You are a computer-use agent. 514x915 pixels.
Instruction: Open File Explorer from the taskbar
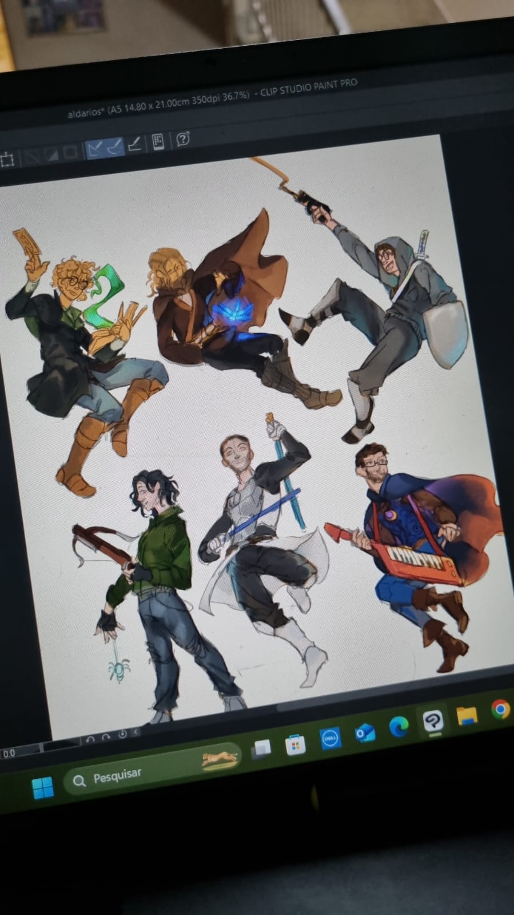[x=467, y=716]
